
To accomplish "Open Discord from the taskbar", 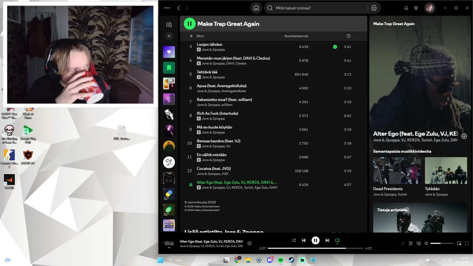I will (270, 260).
